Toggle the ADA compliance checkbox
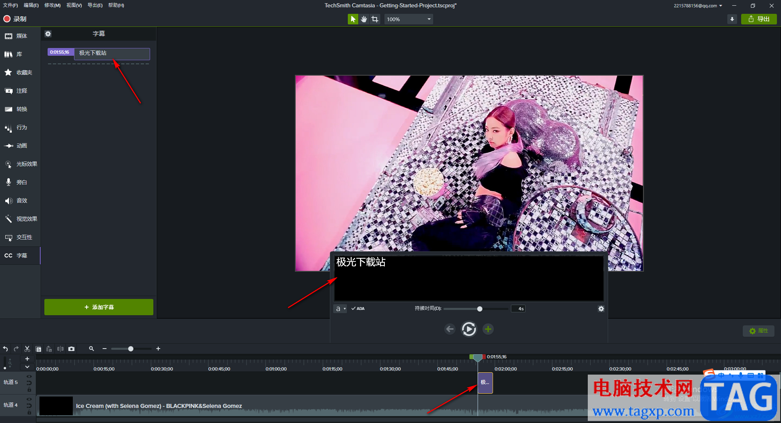Viewport: 781px width, 423px height. [358, 309]
